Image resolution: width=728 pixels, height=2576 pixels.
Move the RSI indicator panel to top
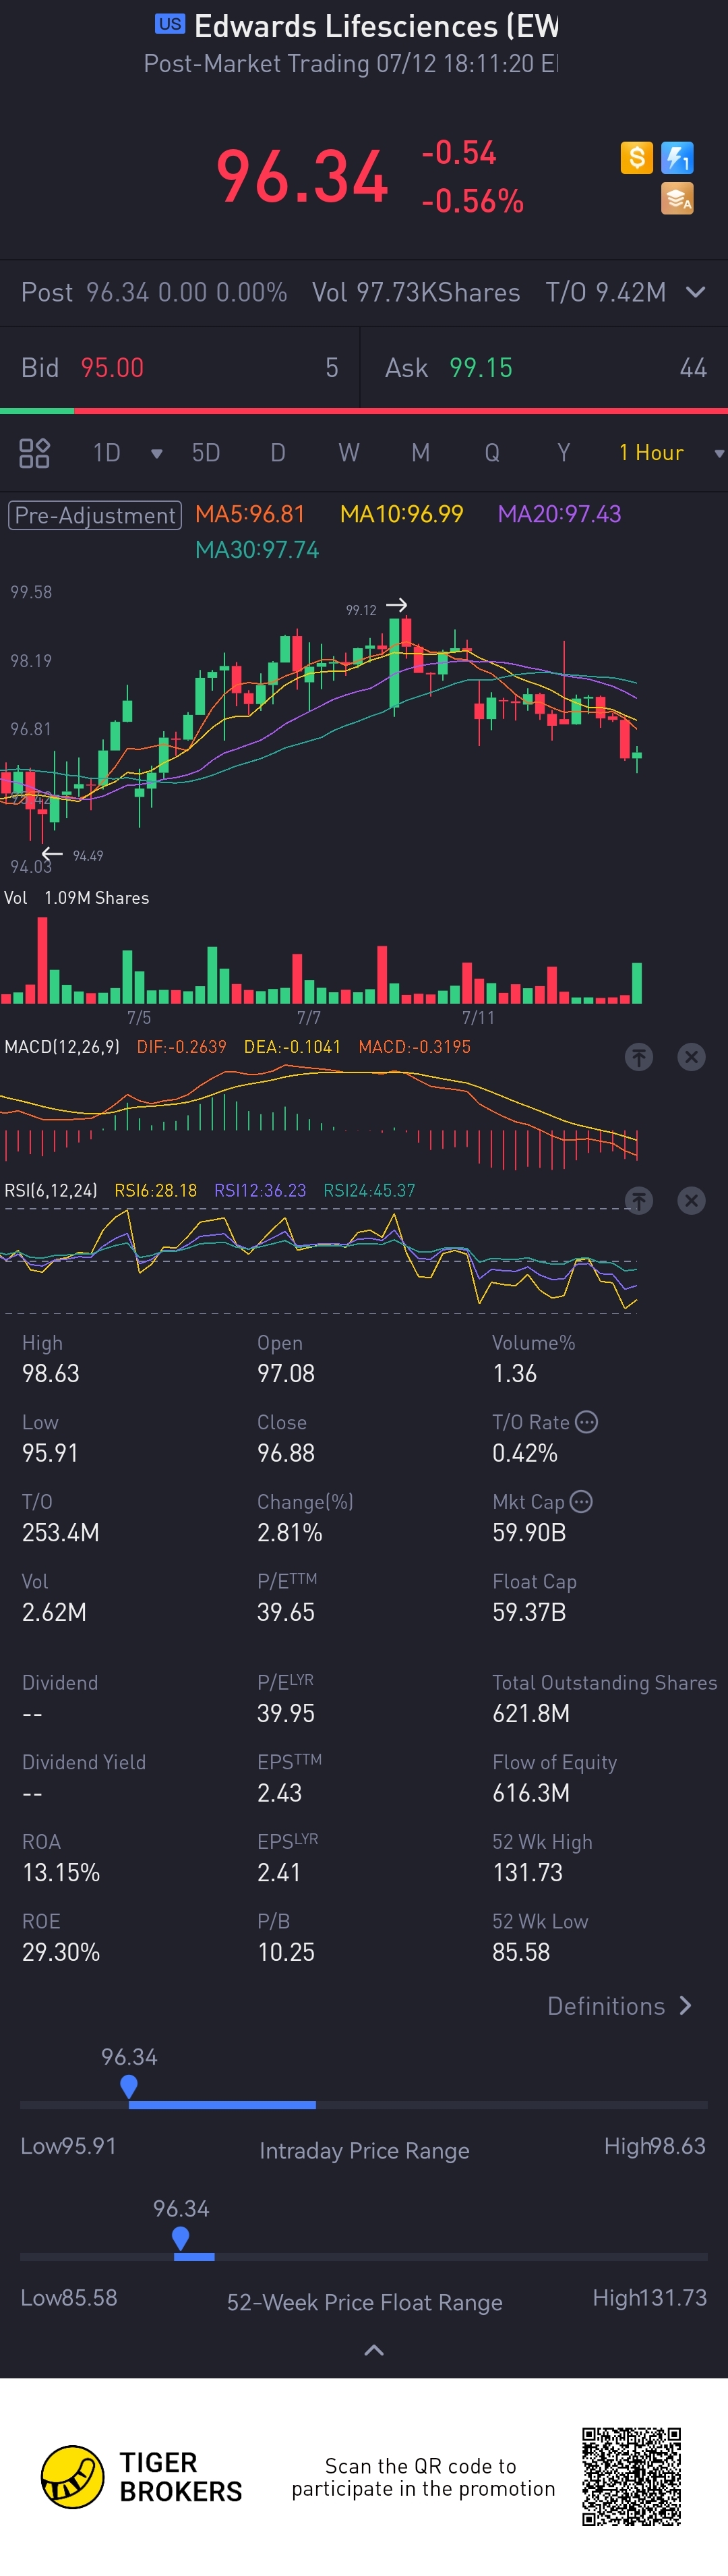pyautogui.click(x=639, y=1200)
